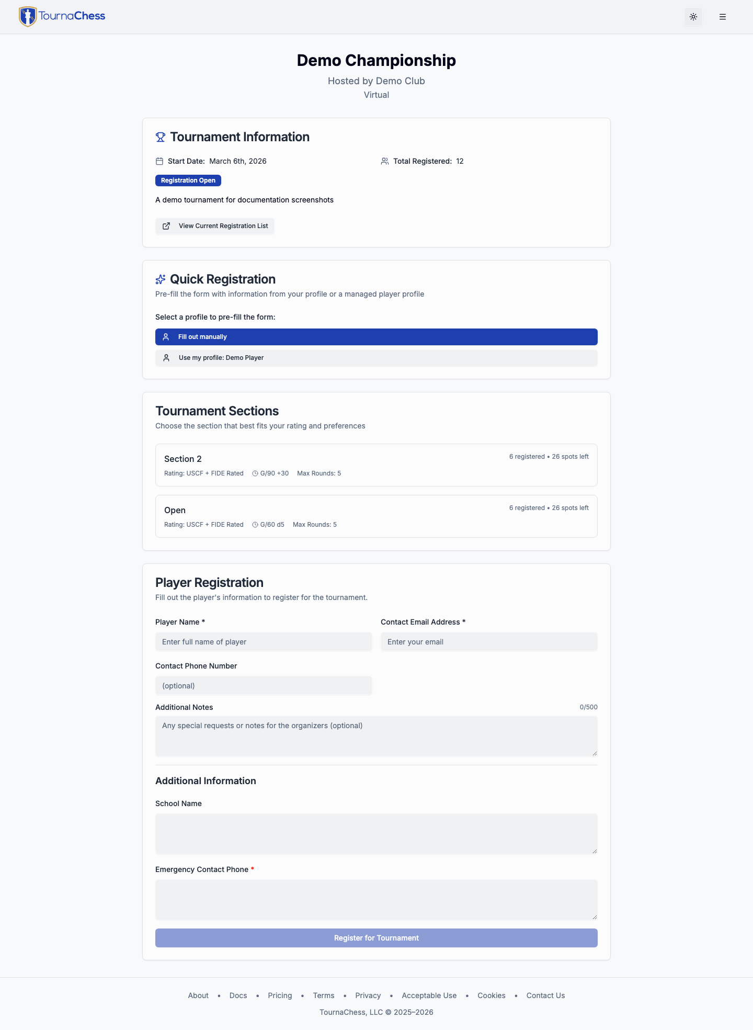Viewport: 753px width, 1030px height.
Task: Click the user icon on Fill out manually
Action: 166,337
